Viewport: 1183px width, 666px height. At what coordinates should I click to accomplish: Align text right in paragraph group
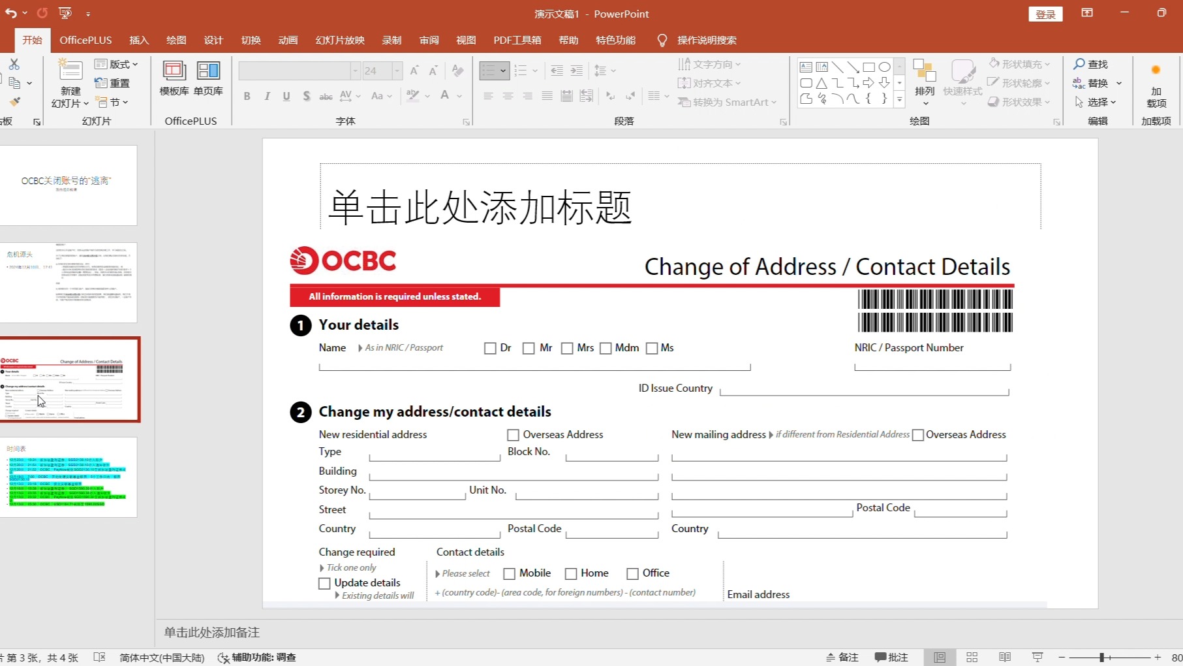pyautogui.click(x=527, y=96)
